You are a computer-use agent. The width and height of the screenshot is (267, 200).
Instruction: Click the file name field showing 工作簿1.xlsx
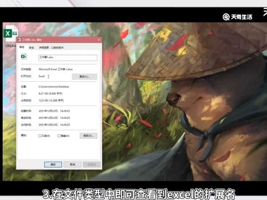click(68, 58)
